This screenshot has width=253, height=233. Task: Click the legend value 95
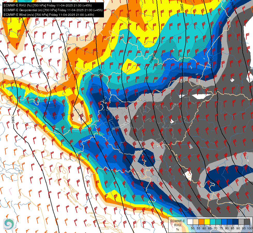click(x=244, y=228)
